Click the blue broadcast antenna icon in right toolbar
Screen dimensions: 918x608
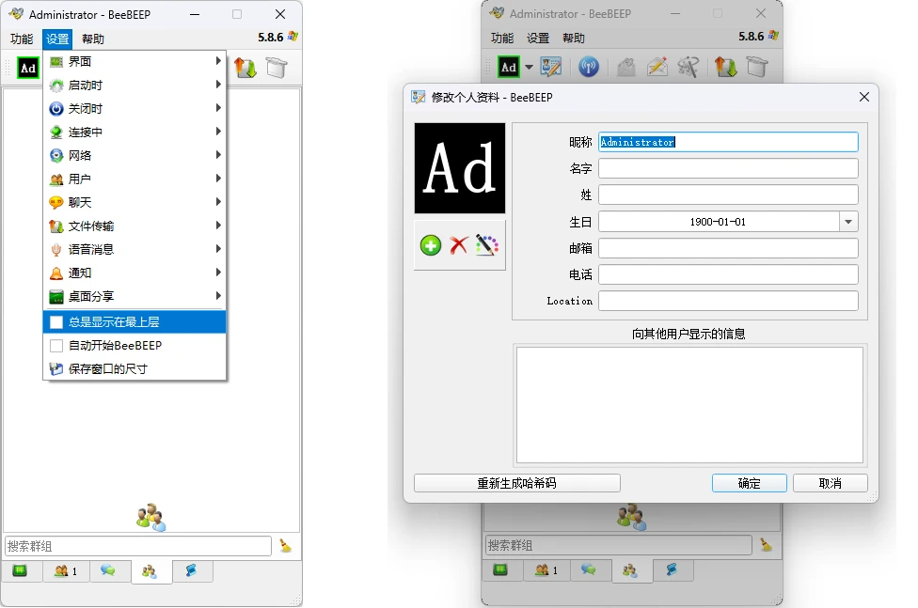pos(589,67)
